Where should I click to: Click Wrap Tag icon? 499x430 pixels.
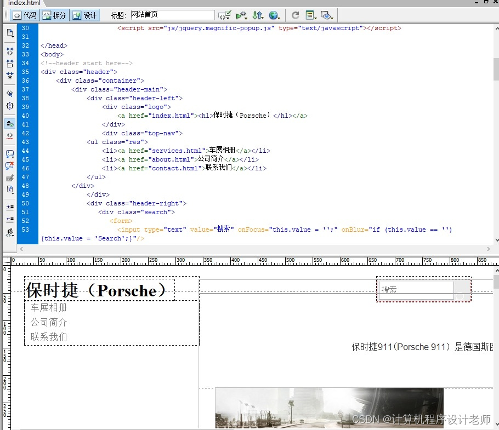coord(10,178)
